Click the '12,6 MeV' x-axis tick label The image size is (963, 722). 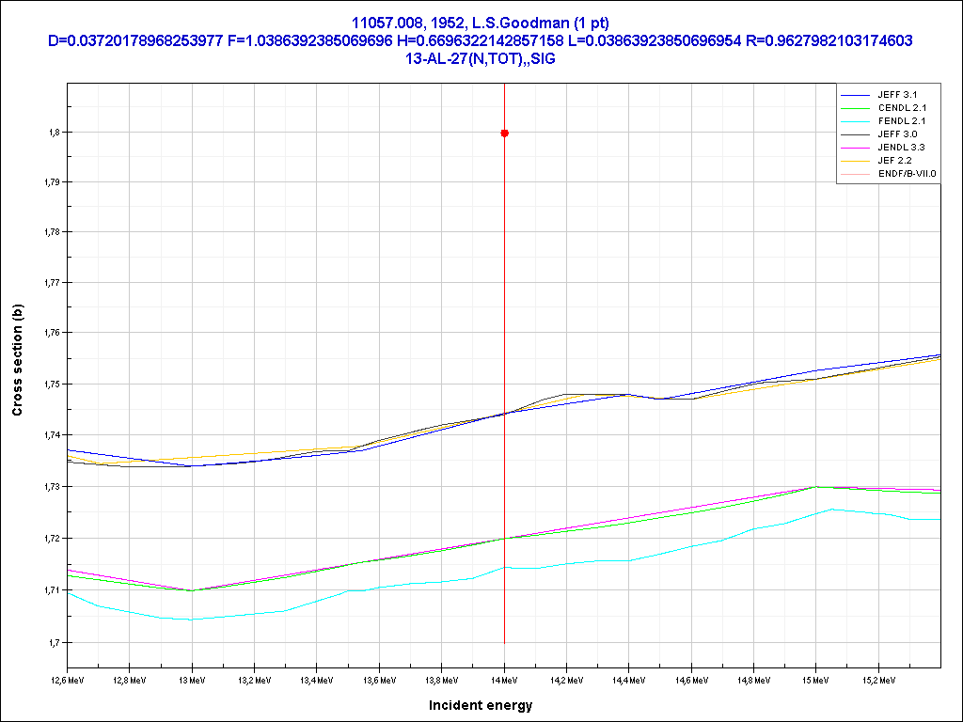66,679
